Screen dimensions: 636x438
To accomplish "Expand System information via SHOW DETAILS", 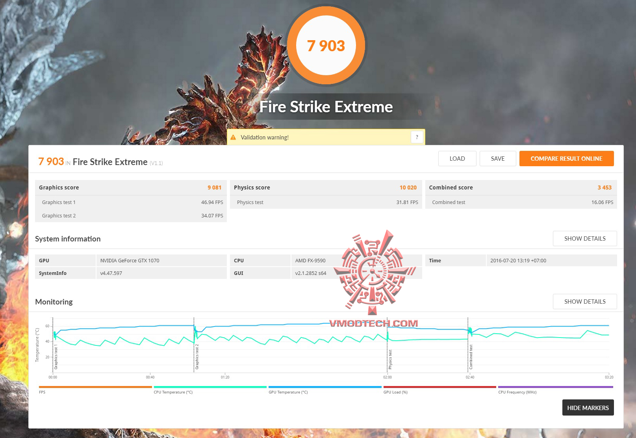I will tap(585, 238).
